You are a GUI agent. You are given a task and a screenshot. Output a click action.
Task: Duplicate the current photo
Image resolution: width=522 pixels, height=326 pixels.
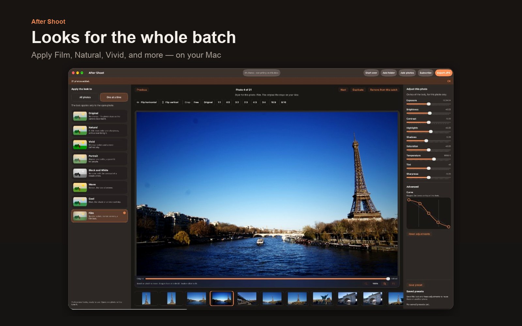tap(358, 90)
